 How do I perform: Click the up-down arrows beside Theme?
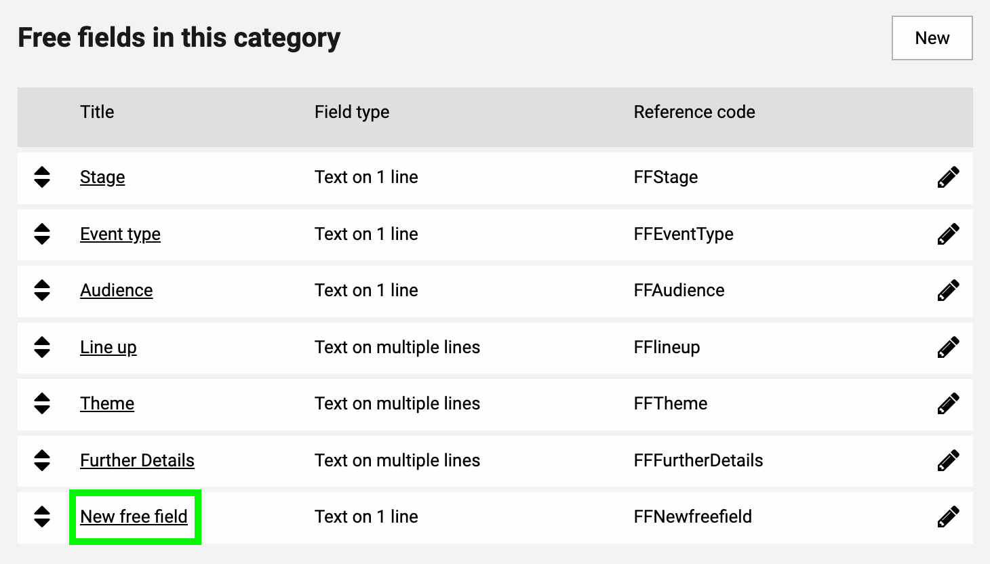[x=42, y=403]
